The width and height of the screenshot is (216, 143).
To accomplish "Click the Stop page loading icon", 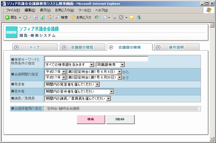I will pos(36,18).
